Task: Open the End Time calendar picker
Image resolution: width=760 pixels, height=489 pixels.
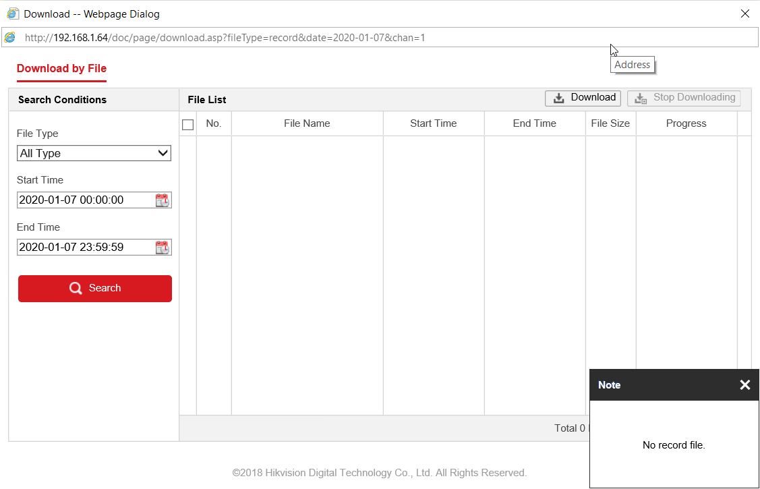Action: click(x=163, y=248)
